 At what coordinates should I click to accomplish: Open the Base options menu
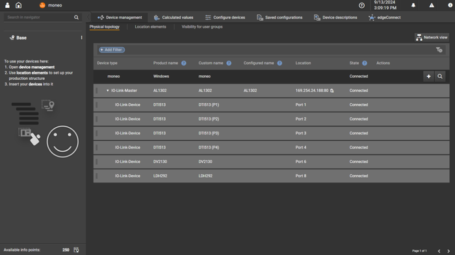pyautogui.click(x=81, y=38)
